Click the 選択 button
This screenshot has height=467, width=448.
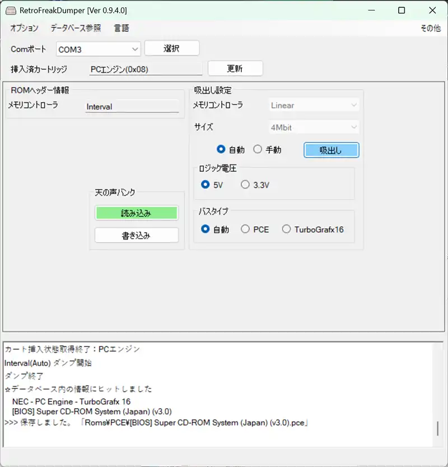(x=171, y=49)
